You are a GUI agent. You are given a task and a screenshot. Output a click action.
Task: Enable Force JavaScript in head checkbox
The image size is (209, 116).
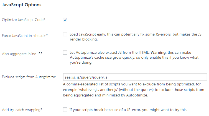point(65,34)
